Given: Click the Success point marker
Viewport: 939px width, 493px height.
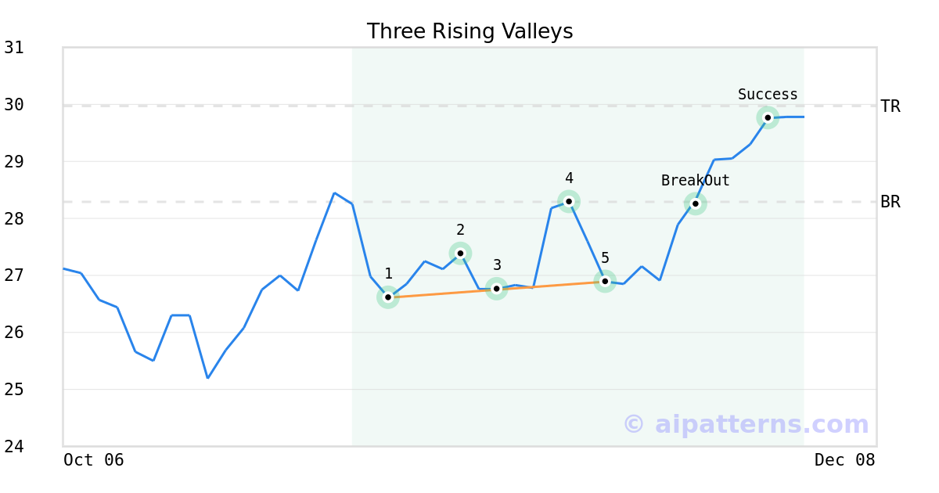Looking at the screenshot, I should click(x=768, y=117).
